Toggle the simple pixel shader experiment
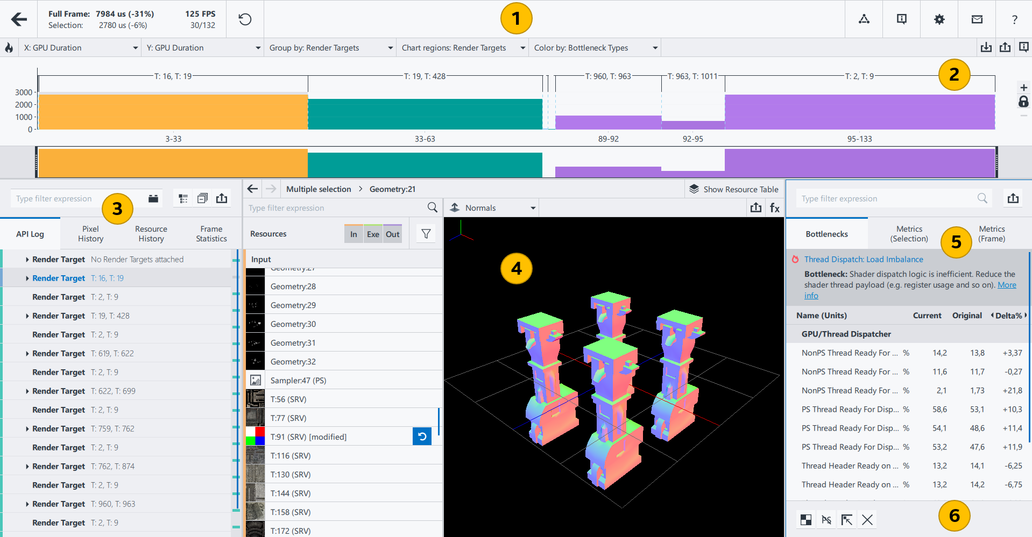 (x=826, y=520)
